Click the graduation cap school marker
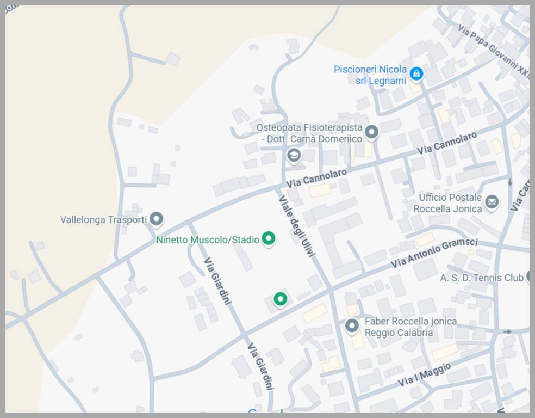Viewport: 535px width, 418px height. [x=294, y=156]
